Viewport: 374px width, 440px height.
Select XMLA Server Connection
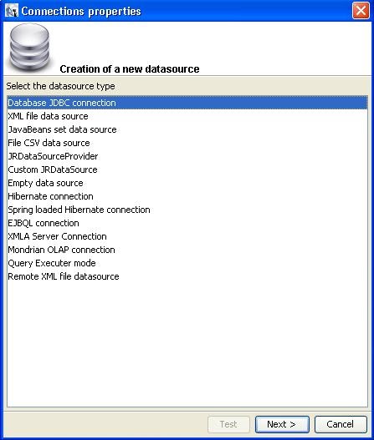(187, 236)
